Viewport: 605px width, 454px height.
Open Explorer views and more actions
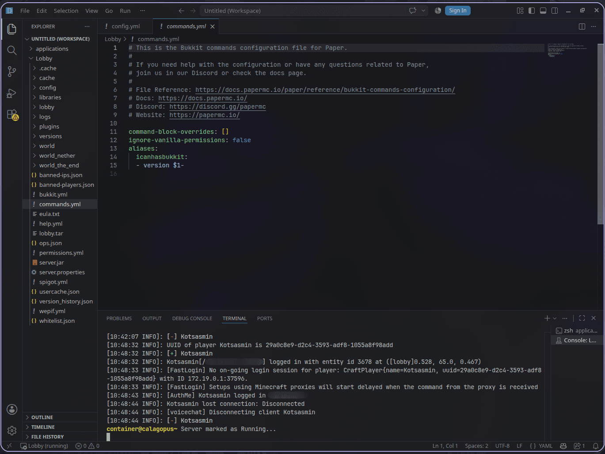87,26
